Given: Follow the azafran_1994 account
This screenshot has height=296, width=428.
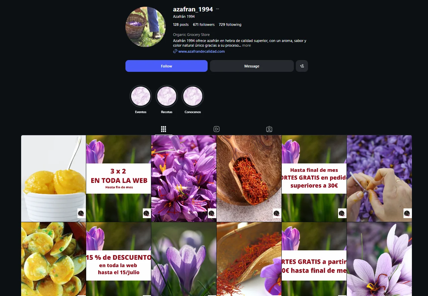Looking at the screenshot, I should 166,66.
